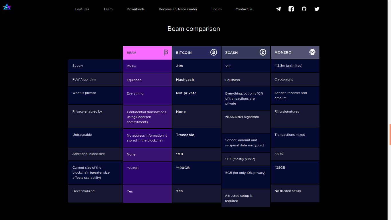
Task: Select Bitcoin's '~190GB' blockchain size
Action: tap(197, 173)
